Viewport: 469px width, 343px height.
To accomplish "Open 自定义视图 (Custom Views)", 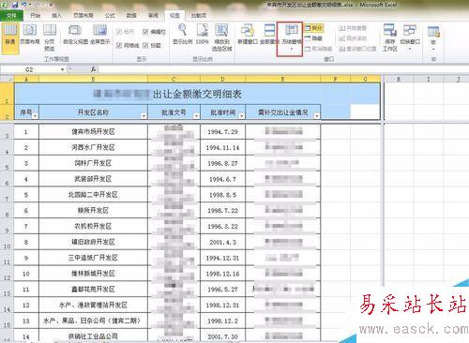I will coord(75,35).
